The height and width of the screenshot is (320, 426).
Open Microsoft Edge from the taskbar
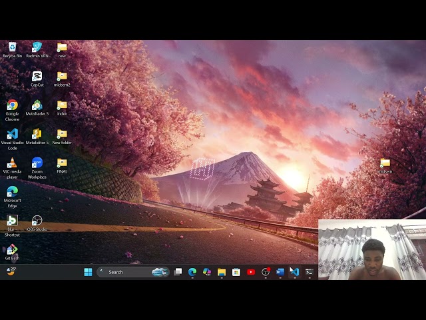point(192,272)
